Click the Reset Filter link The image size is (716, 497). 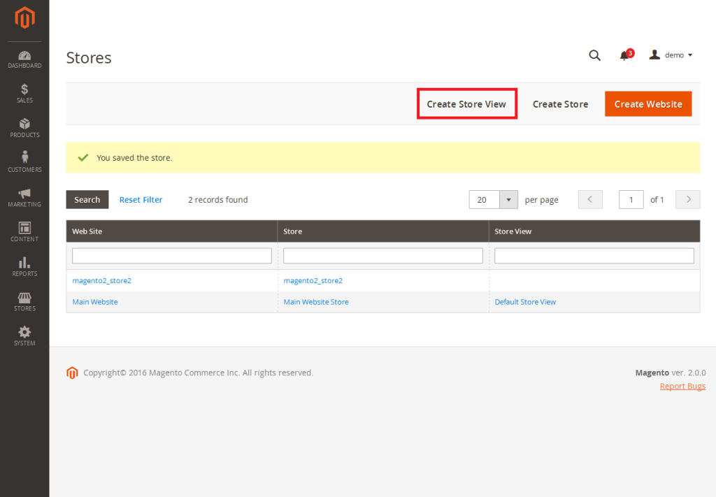pos(141,200)
